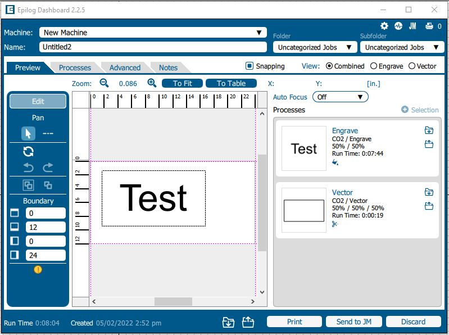Click the Discard button

[413, 322]
